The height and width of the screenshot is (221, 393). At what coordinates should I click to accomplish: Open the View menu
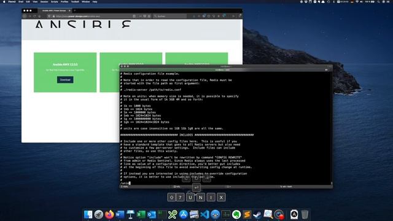pos(35,1)
